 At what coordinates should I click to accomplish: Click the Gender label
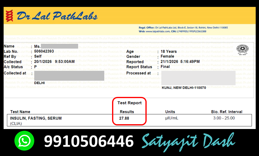click(x=133, y=57)
